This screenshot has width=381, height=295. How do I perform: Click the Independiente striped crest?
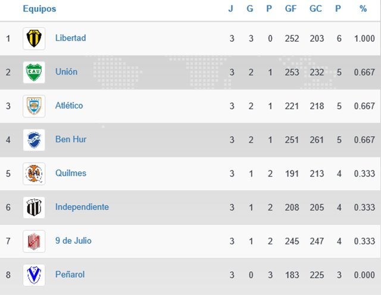coord(33,207)
